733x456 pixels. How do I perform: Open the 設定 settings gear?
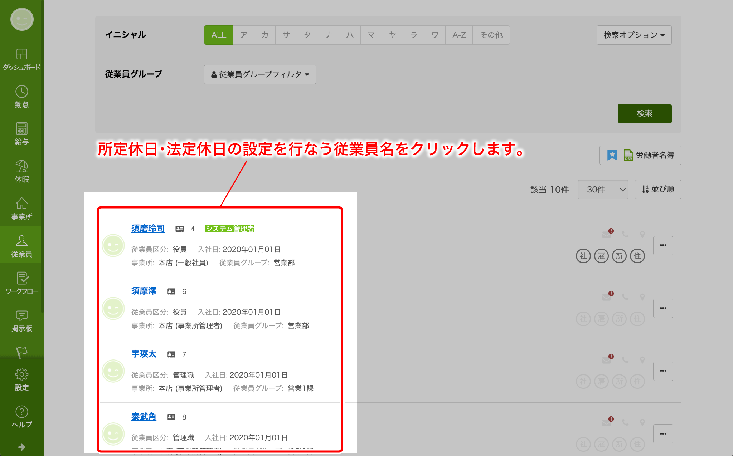21,379
